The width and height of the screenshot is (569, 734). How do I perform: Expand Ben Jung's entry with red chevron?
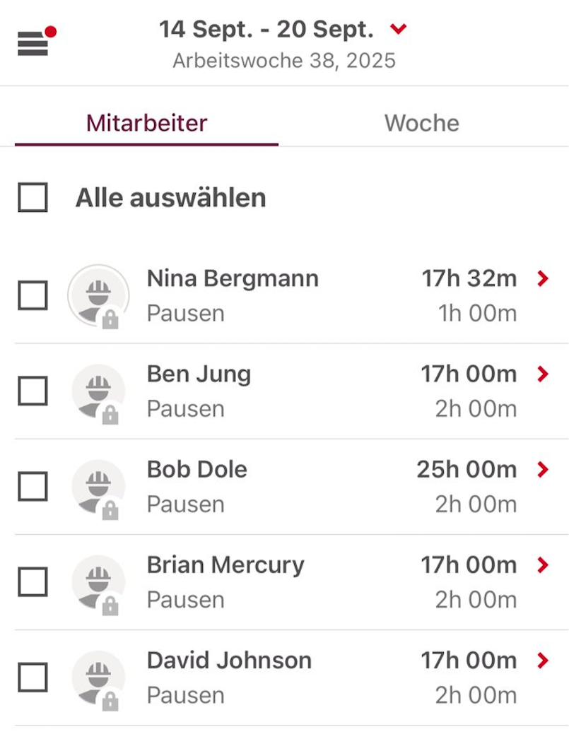543,374
